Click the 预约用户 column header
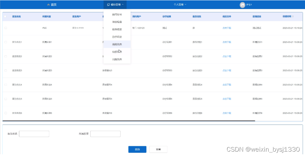 [x=137, y=17]
